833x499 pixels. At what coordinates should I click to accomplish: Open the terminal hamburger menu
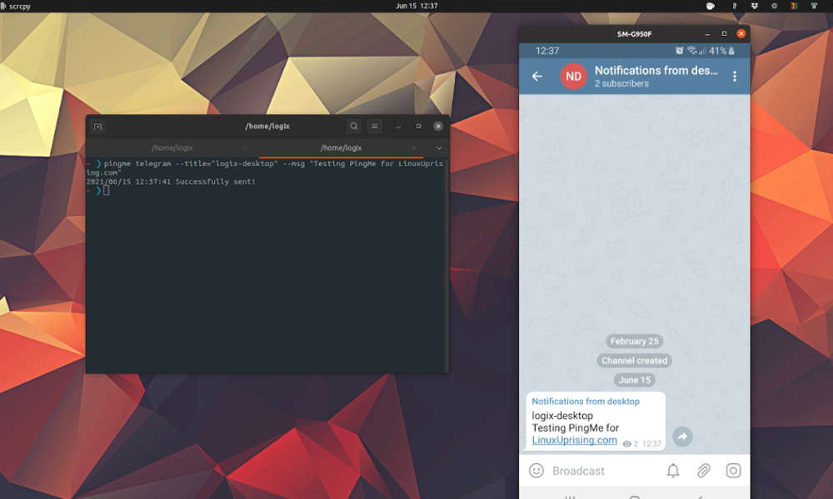[x=375, y=126]
